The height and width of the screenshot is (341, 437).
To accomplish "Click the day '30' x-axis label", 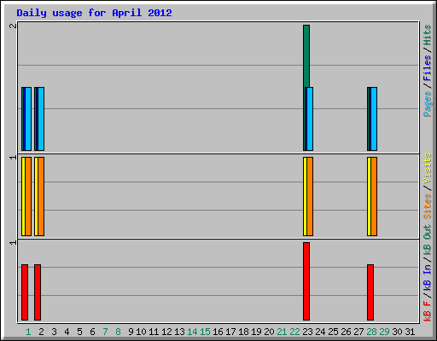I will click(397, 332).
